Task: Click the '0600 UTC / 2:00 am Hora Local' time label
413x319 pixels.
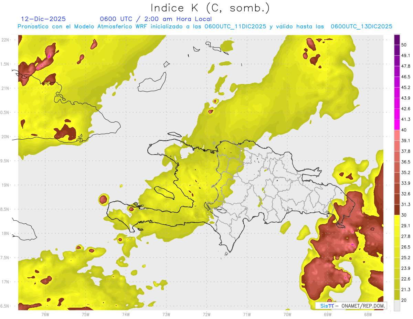Action: 156,19
